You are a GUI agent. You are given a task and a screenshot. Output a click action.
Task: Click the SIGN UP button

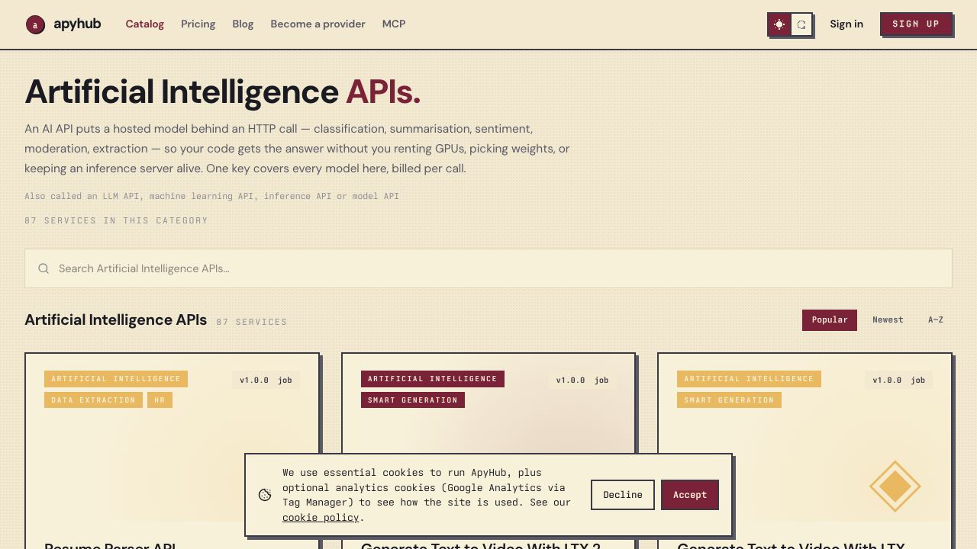pos(916,24)
